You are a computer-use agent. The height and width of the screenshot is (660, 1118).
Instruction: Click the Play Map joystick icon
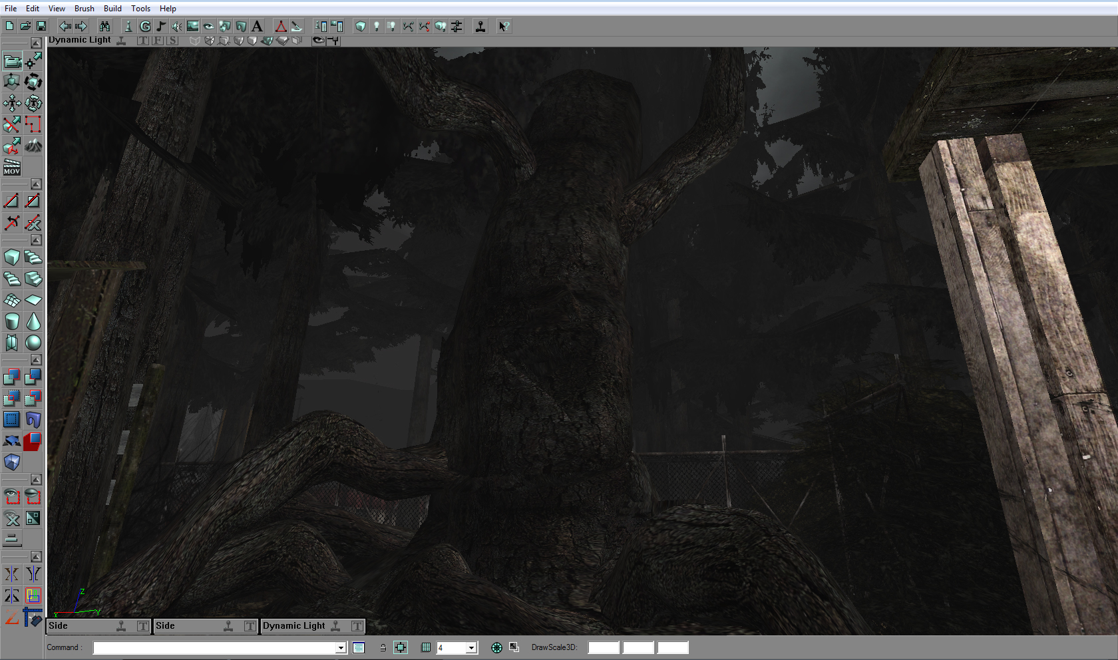[480, 27]
